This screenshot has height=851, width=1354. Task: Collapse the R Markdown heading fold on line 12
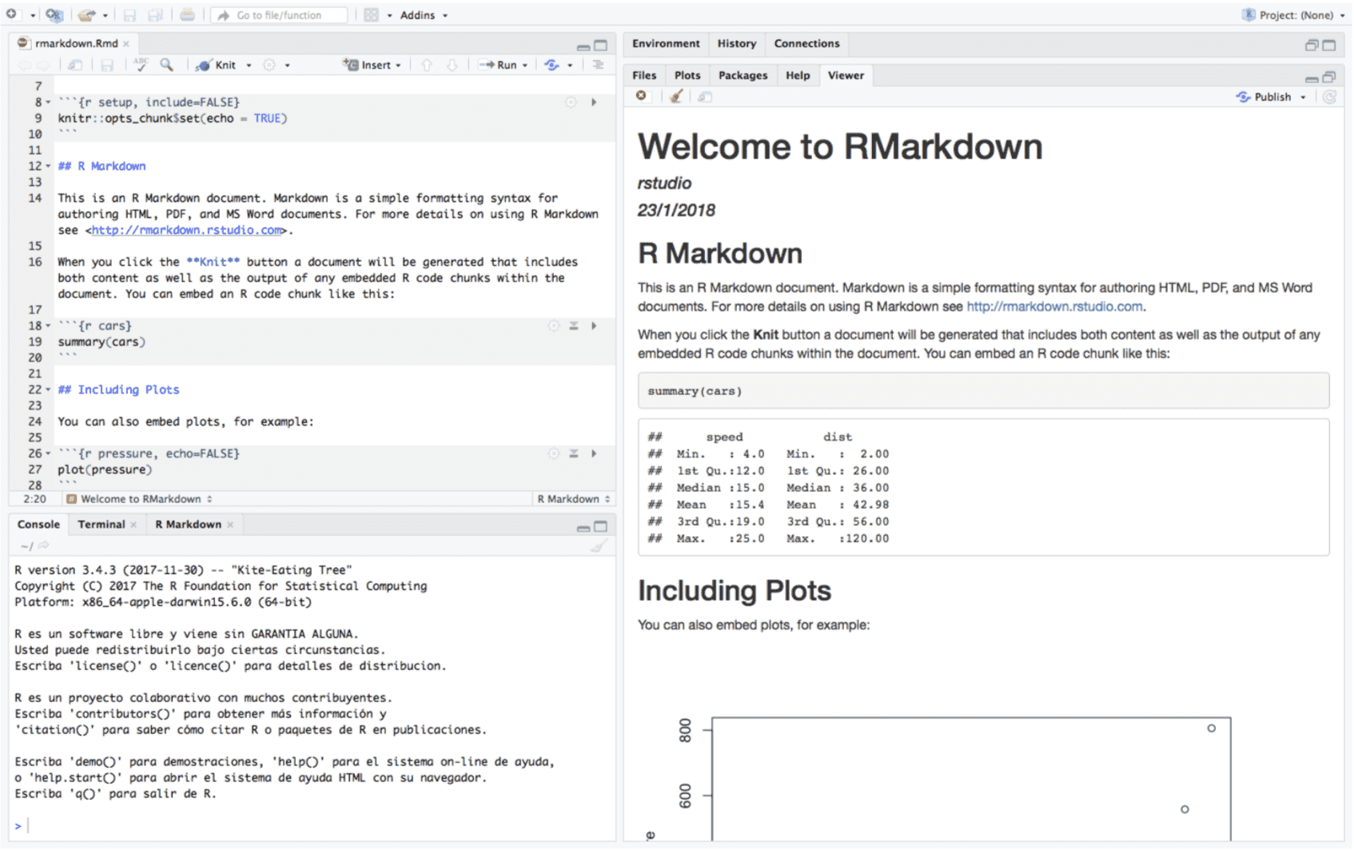click(x=48, y=166)
